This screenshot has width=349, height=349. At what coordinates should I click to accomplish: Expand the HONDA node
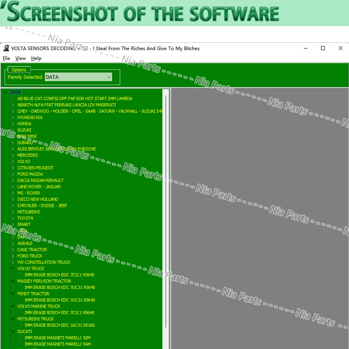point(13,124)
